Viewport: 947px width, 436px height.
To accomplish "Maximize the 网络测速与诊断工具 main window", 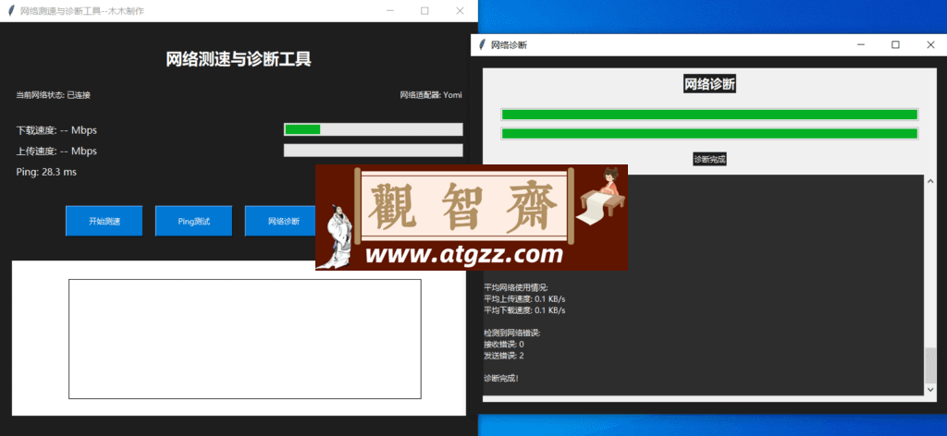I will [x=424, y=11].
